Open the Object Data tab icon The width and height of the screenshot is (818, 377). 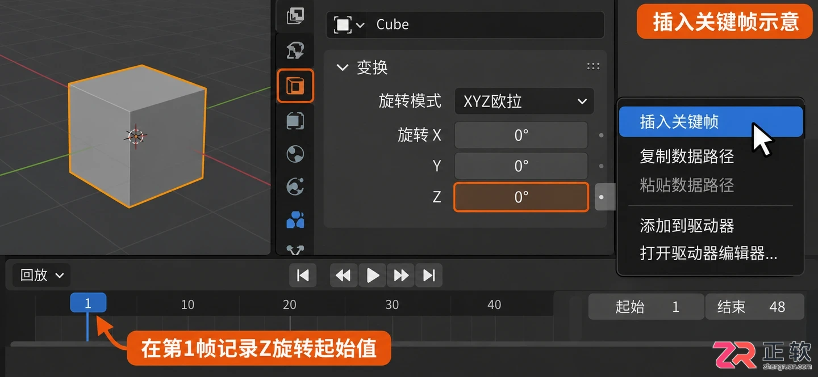[x=295, y=249]
